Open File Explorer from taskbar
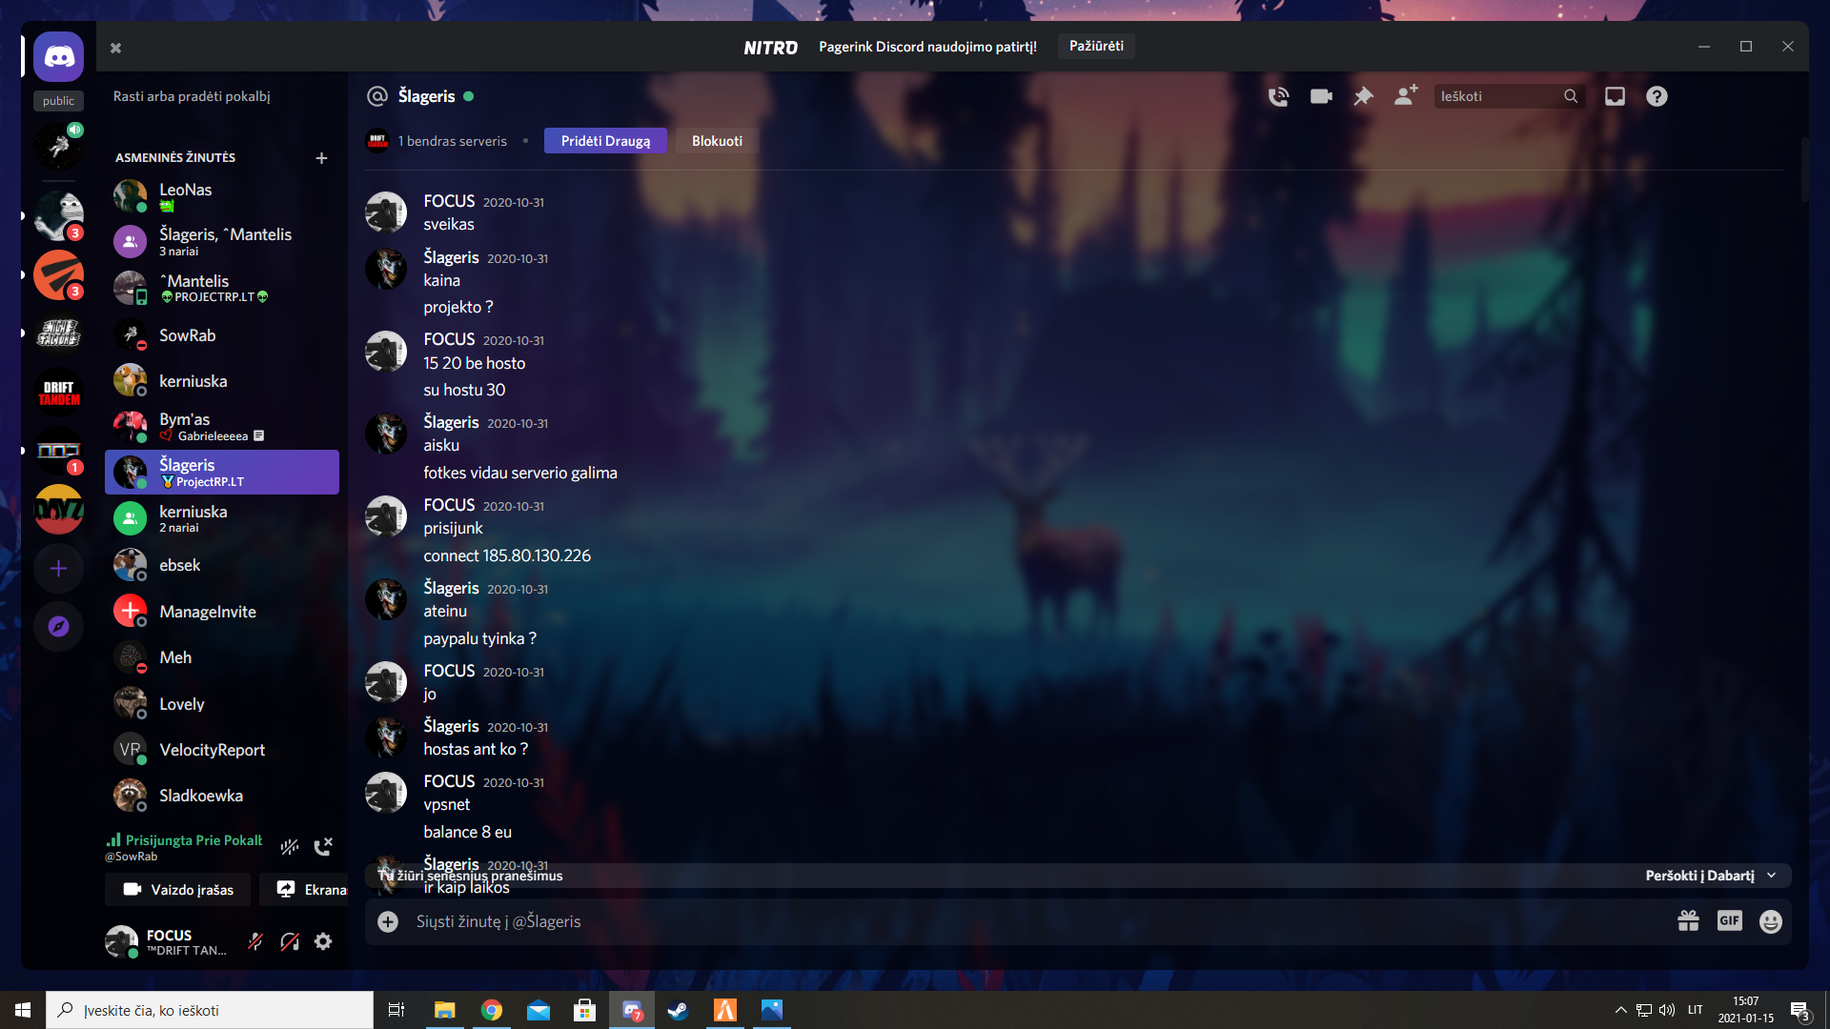The height and width of the screenshot is (1029, 1830). (445, 1010)
